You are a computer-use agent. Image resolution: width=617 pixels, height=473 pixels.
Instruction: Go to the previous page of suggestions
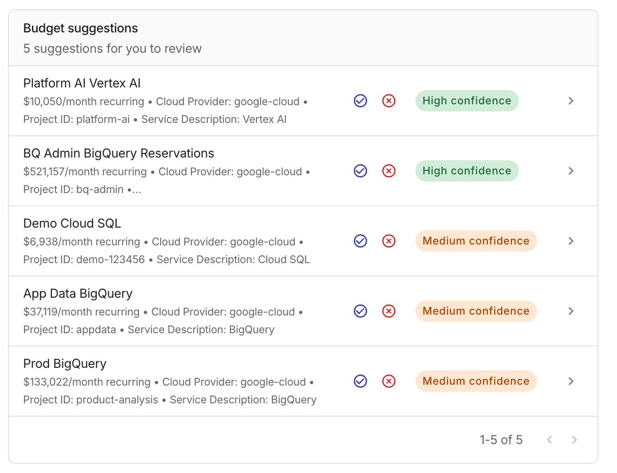[550, 440]
